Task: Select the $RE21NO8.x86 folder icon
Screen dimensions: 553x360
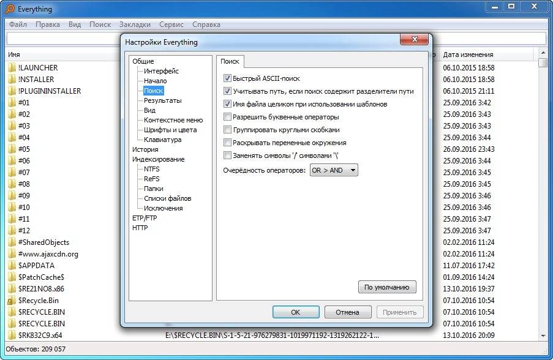Action: [12, 288]
